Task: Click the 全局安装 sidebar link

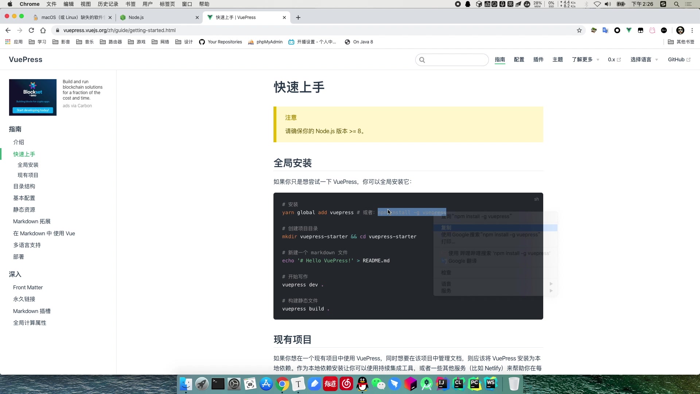Action: 28,165
